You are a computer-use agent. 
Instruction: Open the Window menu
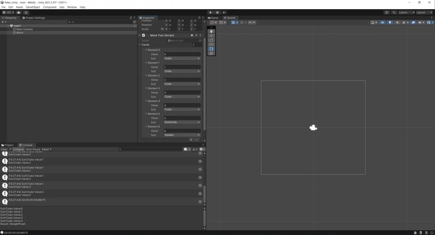coord(72,7)
